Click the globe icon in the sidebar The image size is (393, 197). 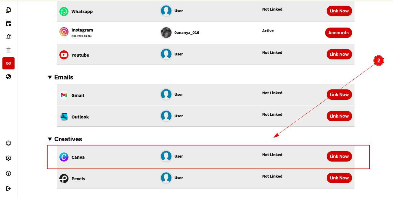click(8, 77)
